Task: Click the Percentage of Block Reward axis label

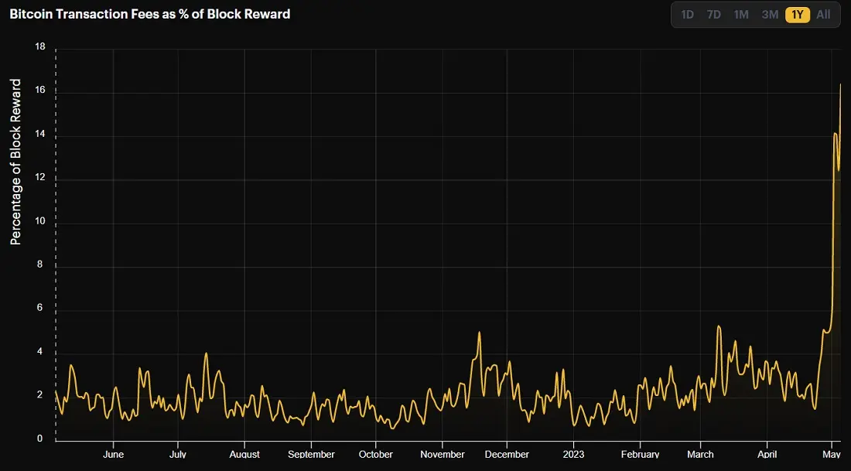Action: click(x=15, y=162)
